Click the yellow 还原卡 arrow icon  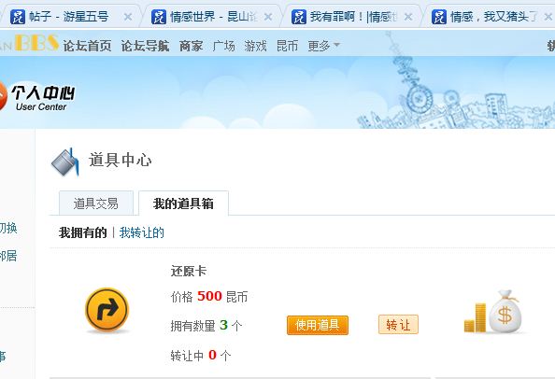(107, 310)
